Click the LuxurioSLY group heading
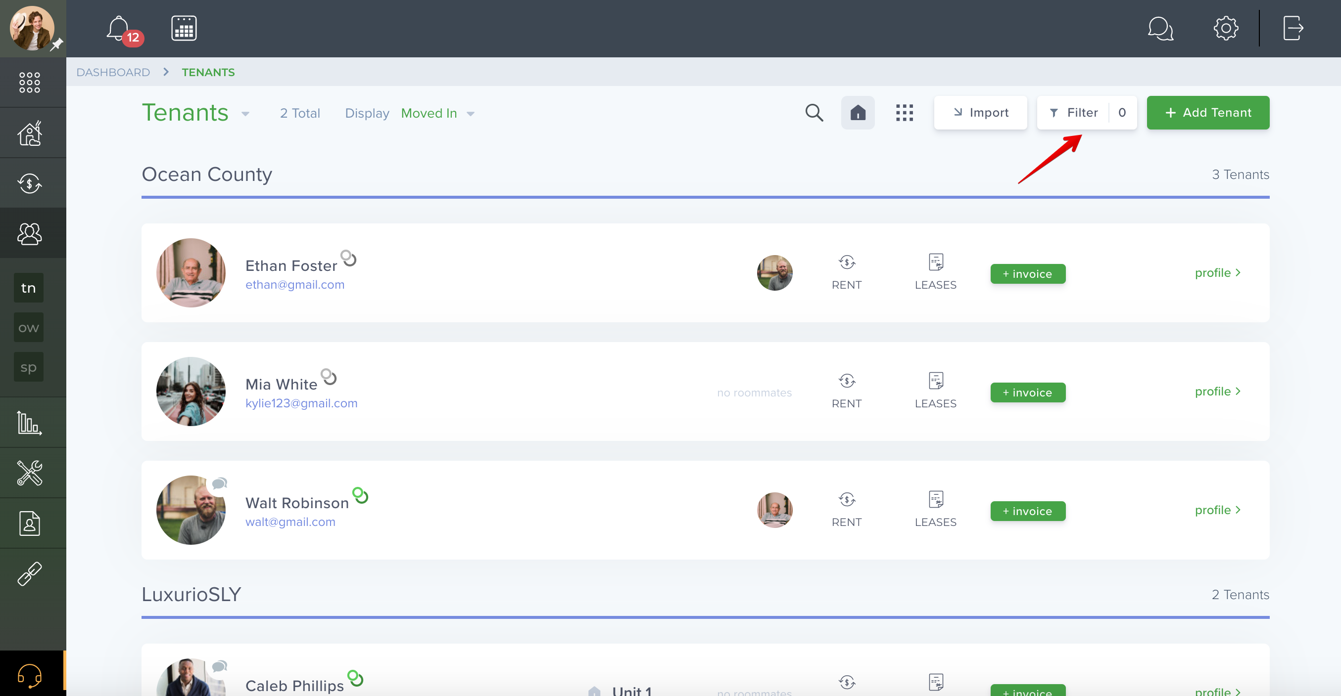The height and width of the screenshot is (696, 1341). (191, 594)
